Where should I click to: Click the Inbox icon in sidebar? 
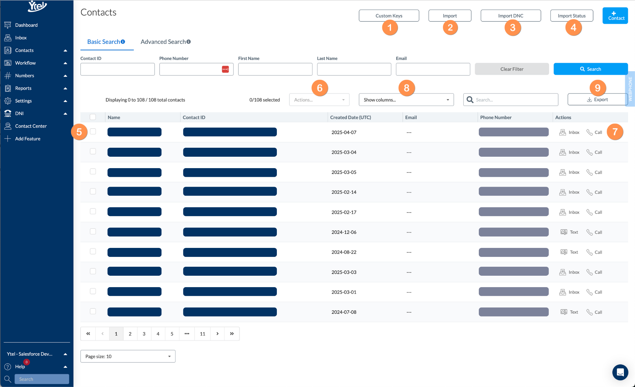(x=8, y=37)
